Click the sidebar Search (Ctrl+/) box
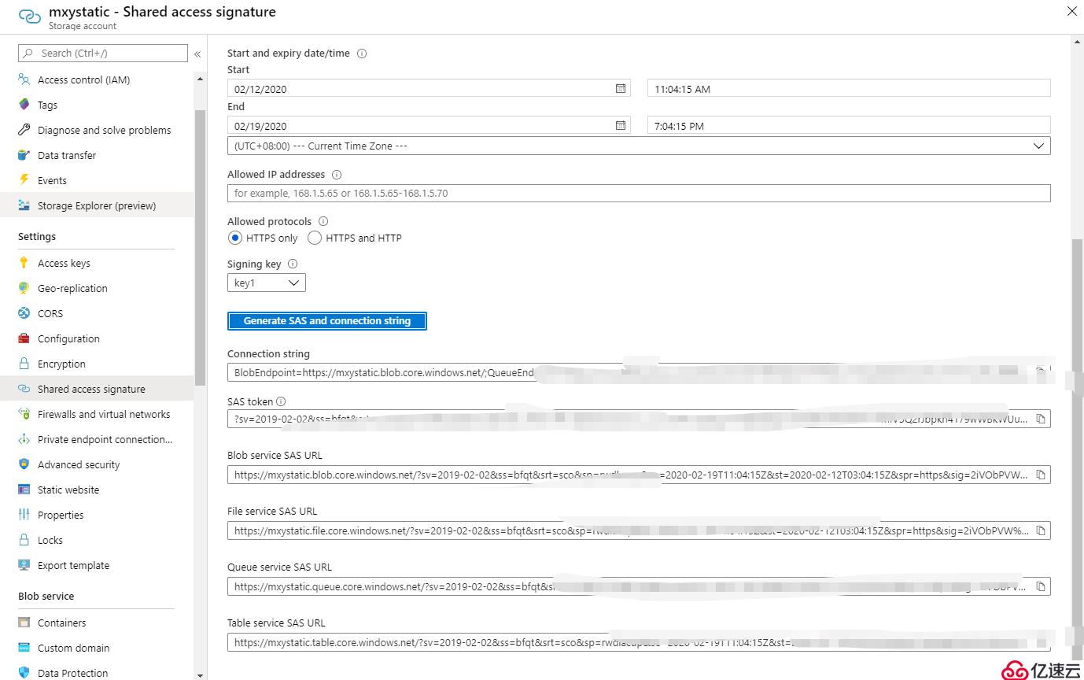 (103, 53)
